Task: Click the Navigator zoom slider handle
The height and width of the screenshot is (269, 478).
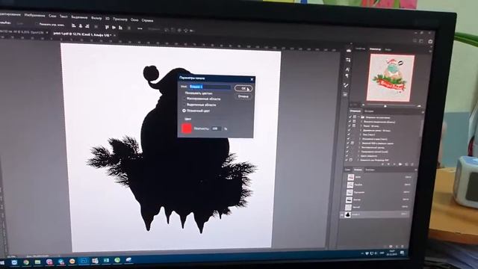Action: click(385, 106)
